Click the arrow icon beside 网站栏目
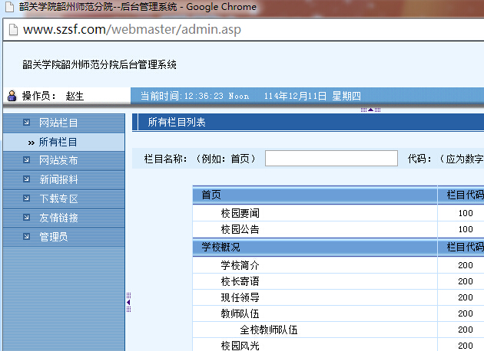This screenshot has width=484, height=351. (27, 123)
